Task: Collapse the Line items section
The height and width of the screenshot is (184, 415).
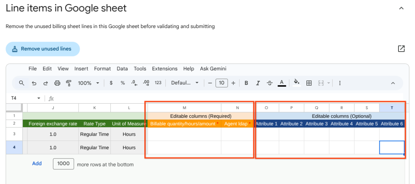Action: [401, 8]
